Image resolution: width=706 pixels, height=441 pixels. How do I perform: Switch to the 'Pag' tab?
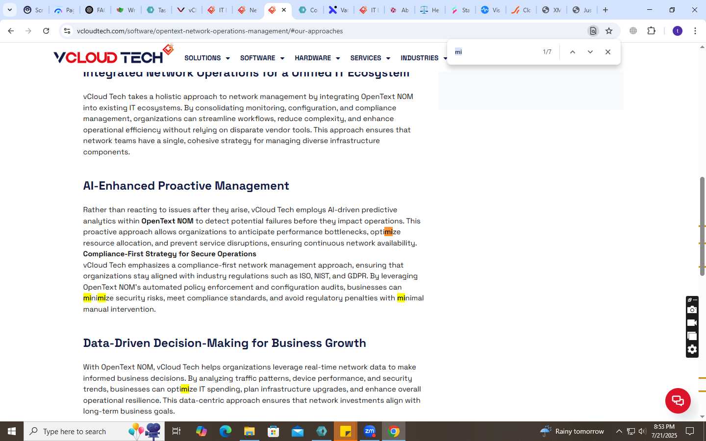click(x=64, y=10)
